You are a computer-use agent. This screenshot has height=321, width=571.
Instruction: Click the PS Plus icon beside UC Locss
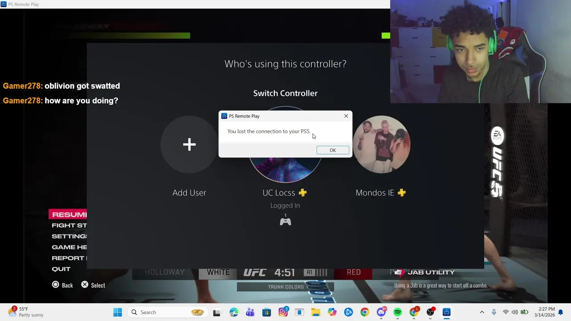point(302,193)
